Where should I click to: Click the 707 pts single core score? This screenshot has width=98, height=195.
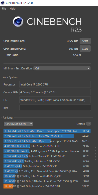pyautogui.click(x=74, y=49)
